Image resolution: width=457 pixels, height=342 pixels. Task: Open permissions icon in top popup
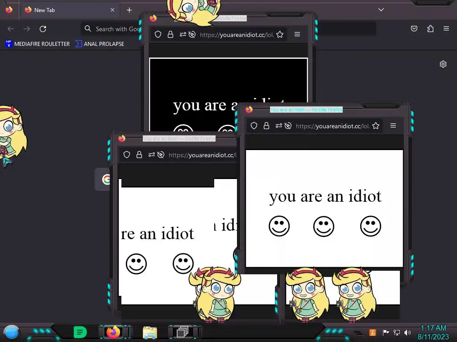point(183,35)
